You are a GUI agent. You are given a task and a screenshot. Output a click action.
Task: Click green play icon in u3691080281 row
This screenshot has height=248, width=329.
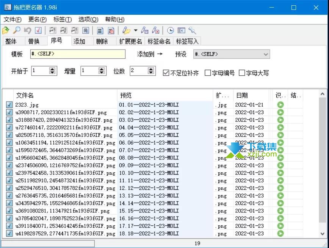pyautogui.click(x=280, y=211)
